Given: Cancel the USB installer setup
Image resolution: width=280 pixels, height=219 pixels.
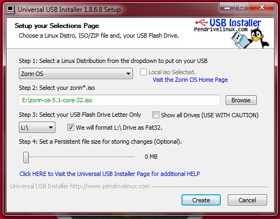Looking at the screenshot, I should pyautogui.click(x=247, y=200).
